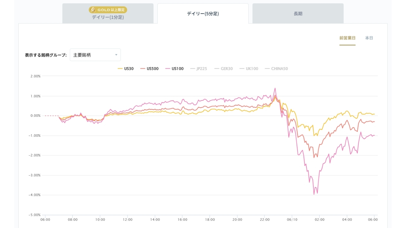Click the 08:00 x-axis time label
Screen dimensions: 406x228
(x=73, y=219)
